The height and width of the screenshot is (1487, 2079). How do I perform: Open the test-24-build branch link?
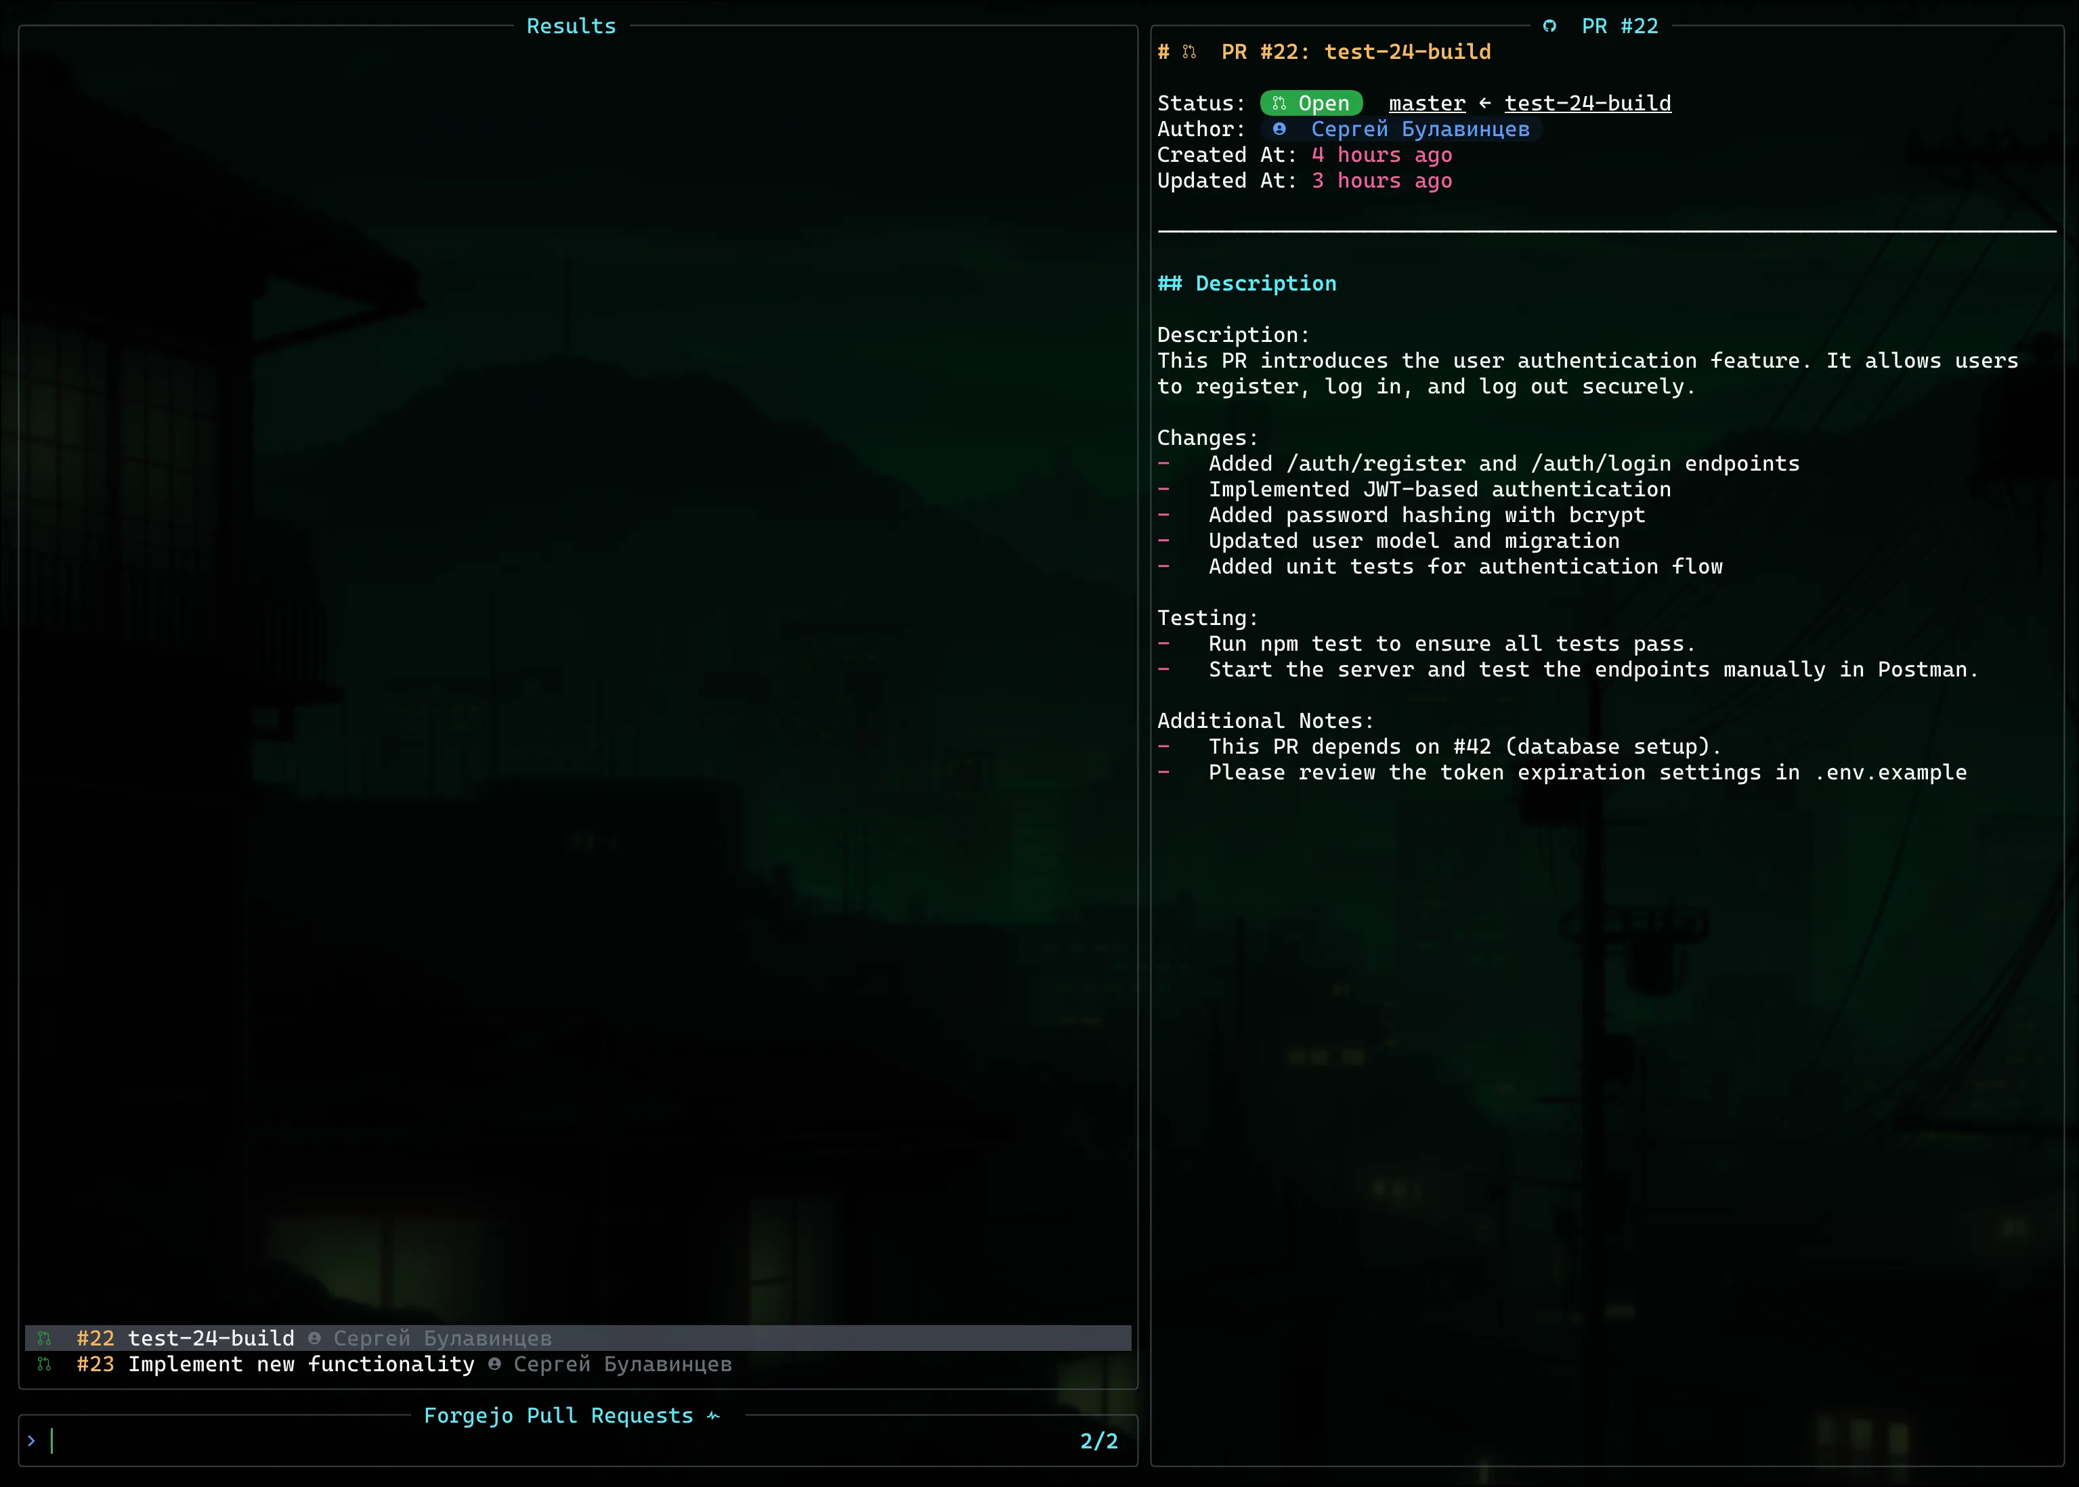click(x=1587, y=104)
